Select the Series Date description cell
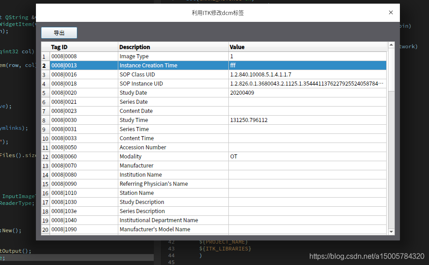The width and height of the screenshot is (429, 265). (x=173, y=102)
